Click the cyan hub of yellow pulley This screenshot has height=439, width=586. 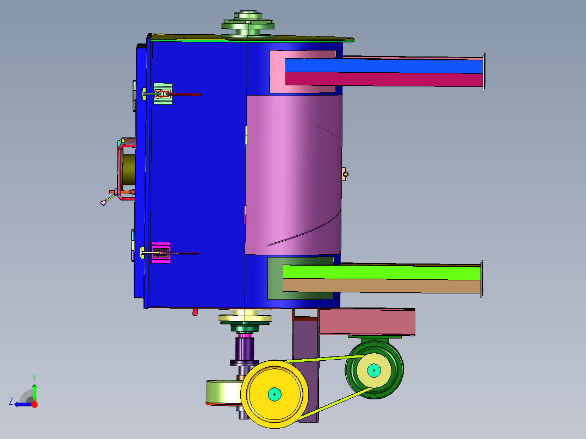[x=275, y=394]
